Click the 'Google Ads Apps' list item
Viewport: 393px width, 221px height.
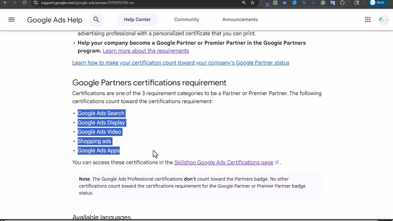coord(99,150)
